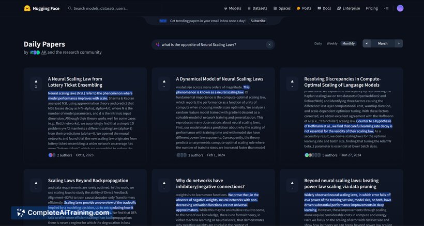Viewport: 424px width, 226px height.
Task: Click highlighted 'Neural scaling laws (NSL) refer' sentence
Action: point(90,96)
